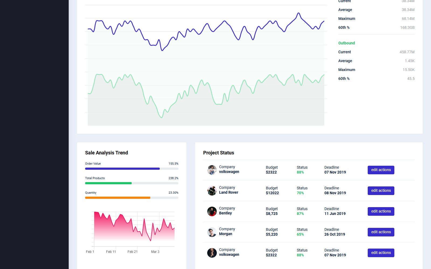Click the Sale Analysis Trend heading
The height and width of the screenshot is (269, 431).
tap(106, 153)
